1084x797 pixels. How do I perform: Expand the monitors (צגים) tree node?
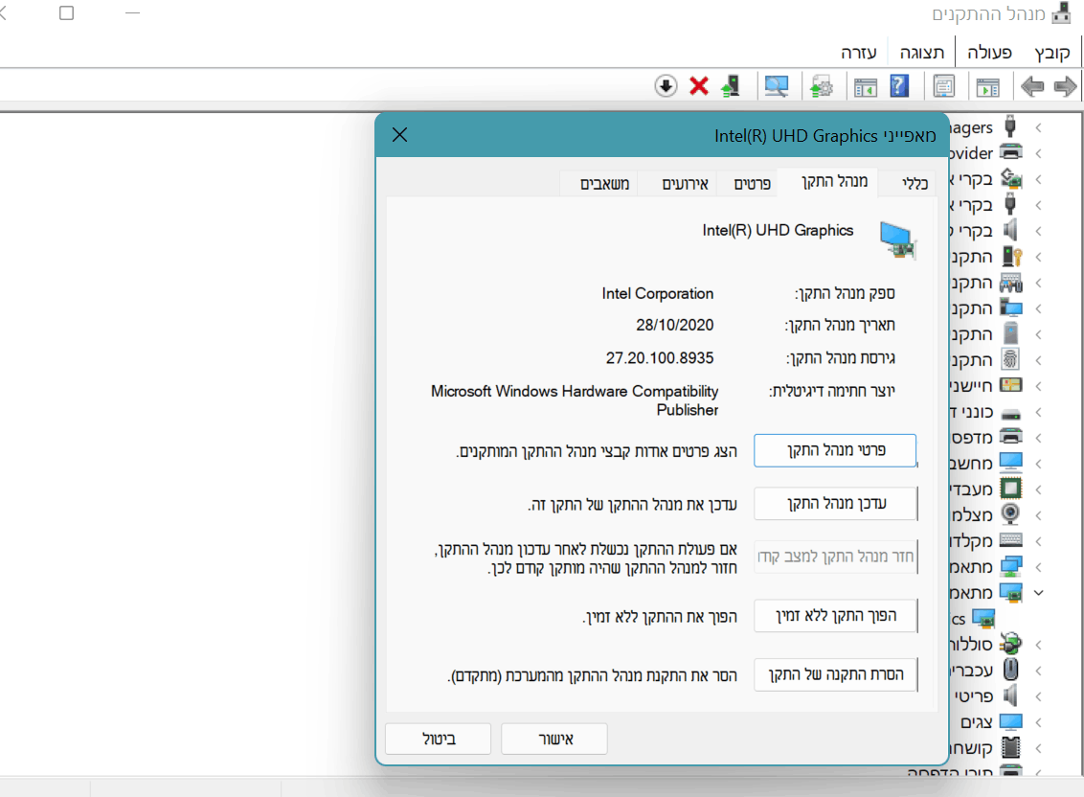tap(1038, 722)
